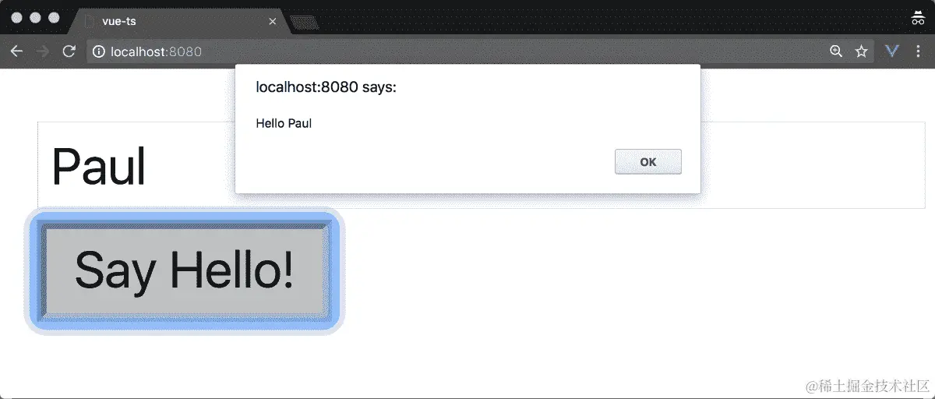This screenshot has width=935, height=399.
Task: View site information icon beside localhost URL
Action: (x=99, y=51)
